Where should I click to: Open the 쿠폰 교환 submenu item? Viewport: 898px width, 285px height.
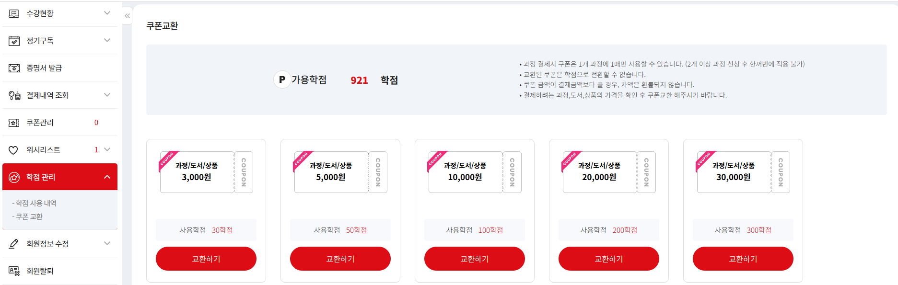click(29, 217)
